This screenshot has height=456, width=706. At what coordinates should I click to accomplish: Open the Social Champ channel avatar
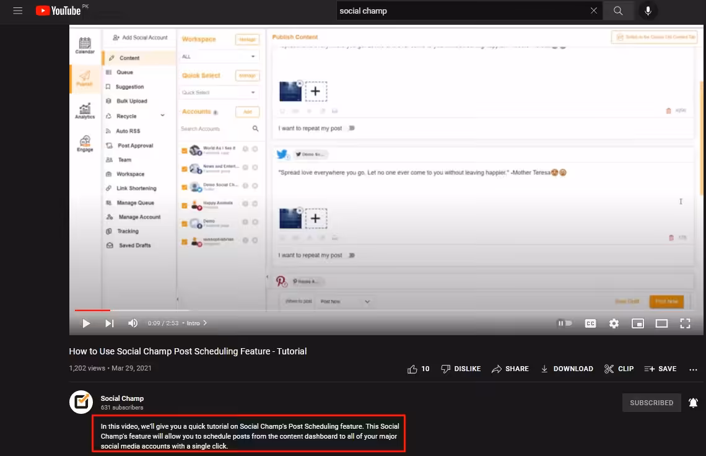pos(81,402)
